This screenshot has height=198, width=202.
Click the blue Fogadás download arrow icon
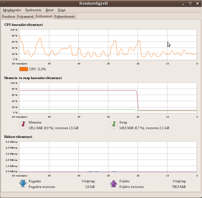tap(23, 183)
